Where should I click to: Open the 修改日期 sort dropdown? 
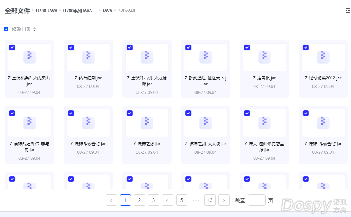[24, 29]
